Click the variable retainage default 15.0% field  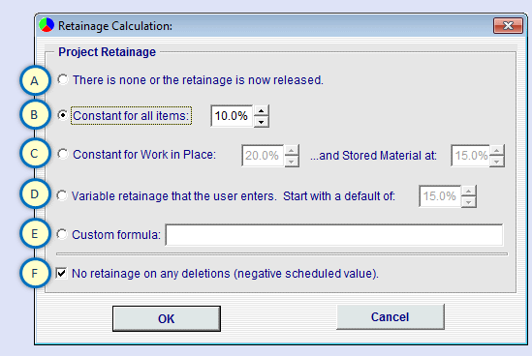click(440, 196)
